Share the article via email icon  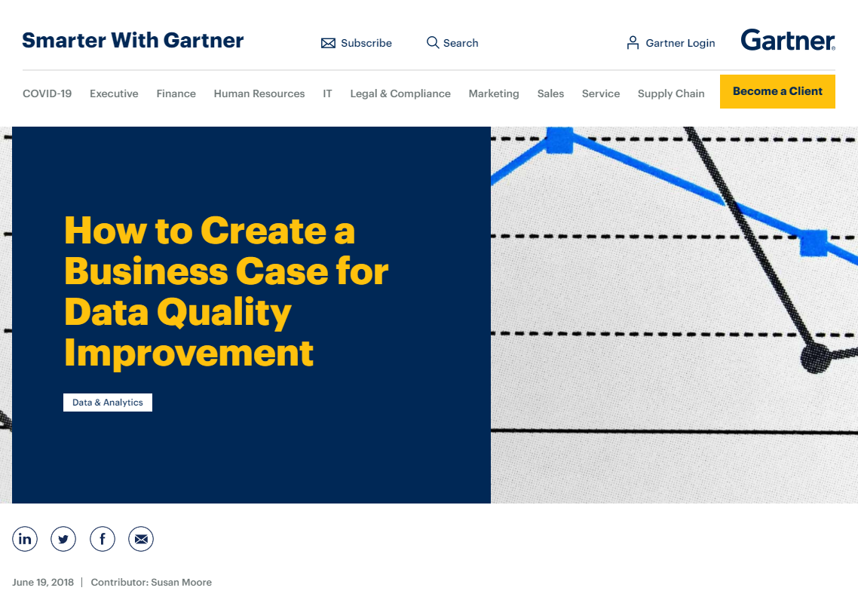click(141, 539)
